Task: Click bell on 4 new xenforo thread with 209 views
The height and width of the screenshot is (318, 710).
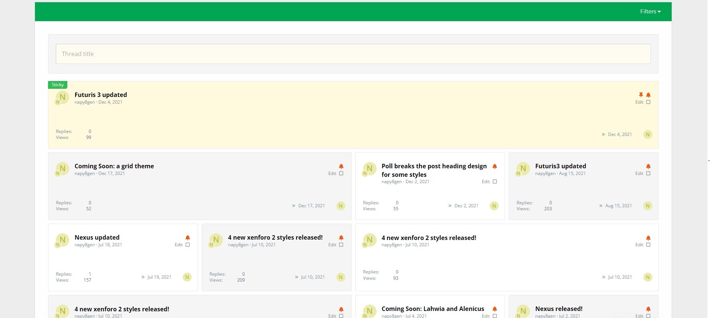Action: coord(341,238)
